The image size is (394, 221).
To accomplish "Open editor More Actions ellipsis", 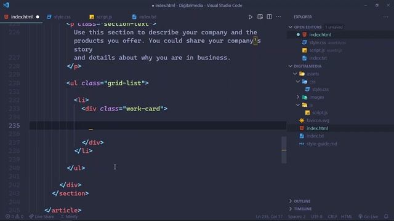I will 278,17.
